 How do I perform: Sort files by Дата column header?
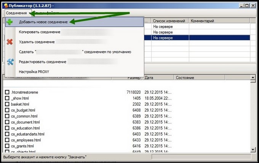click(149, 78)
